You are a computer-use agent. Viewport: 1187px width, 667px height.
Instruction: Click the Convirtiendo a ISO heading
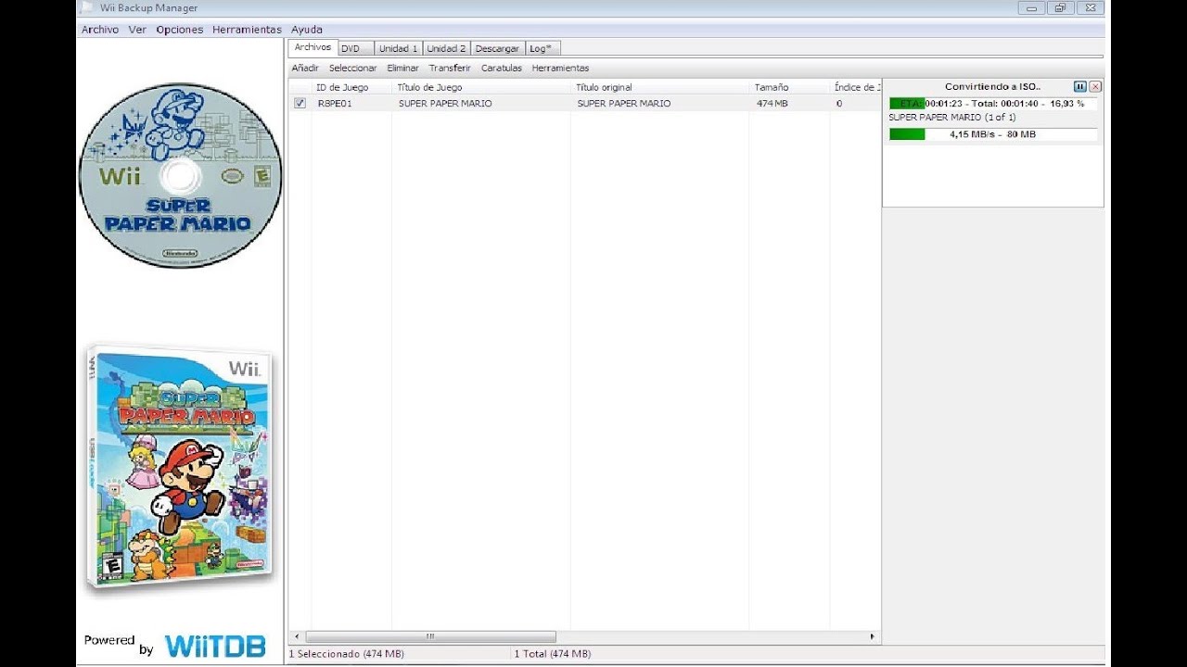(x=992, y=87)
